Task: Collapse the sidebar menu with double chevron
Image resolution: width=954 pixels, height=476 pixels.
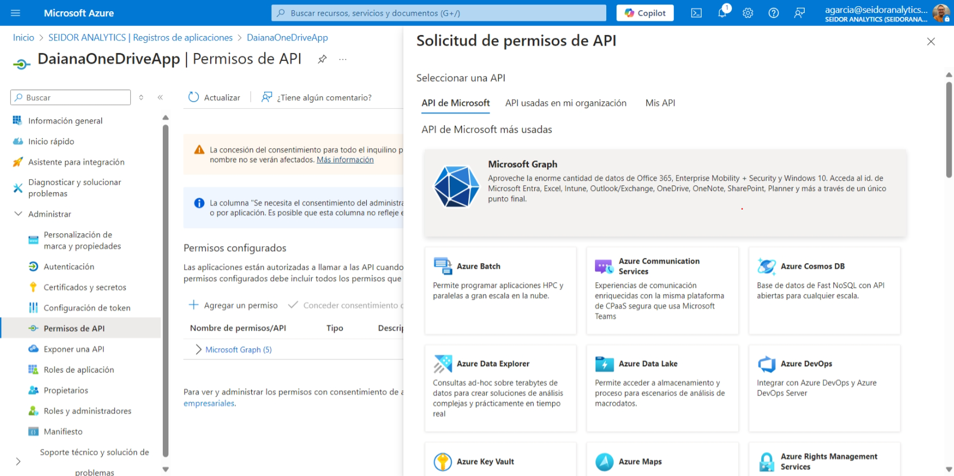Action: 160,97
